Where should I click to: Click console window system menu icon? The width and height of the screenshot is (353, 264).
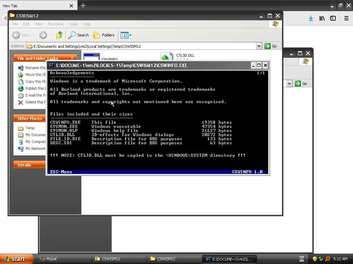coord(51,65)
